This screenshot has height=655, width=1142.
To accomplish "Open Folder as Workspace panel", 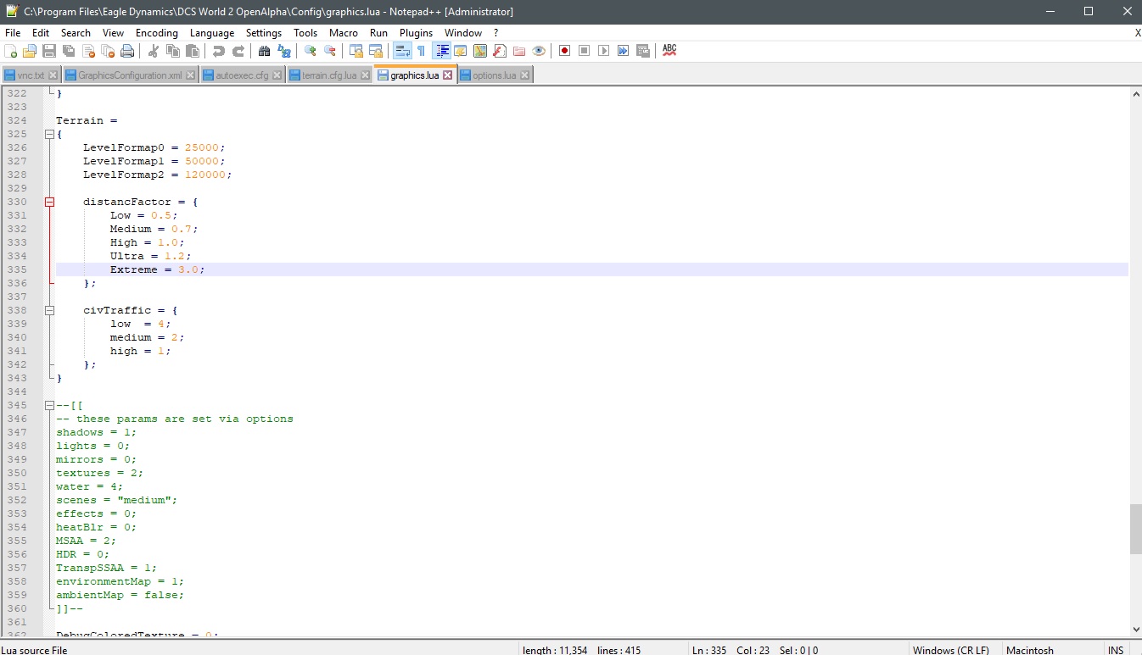I will (x=519, y=51).
